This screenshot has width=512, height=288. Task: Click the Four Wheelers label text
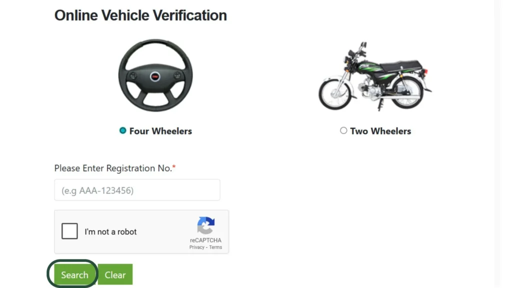point(160,131)
